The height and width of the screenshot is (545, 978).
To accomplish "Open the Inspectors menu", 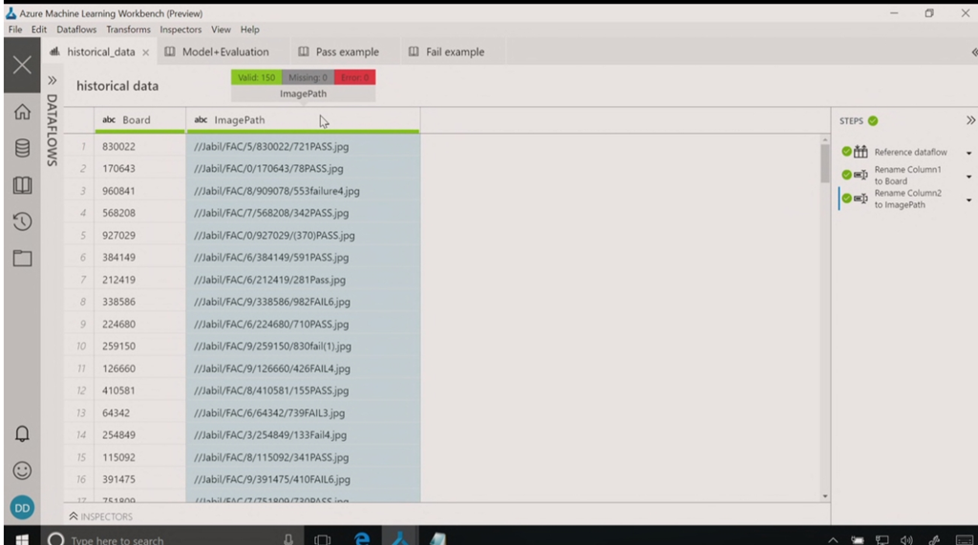I will click(181, 30).
